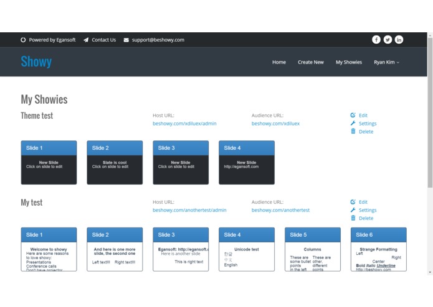The image size is (433, 307).
Task: Click the wrench settings icon for My test
Action: pyautogui.click(x=353, y=210)
